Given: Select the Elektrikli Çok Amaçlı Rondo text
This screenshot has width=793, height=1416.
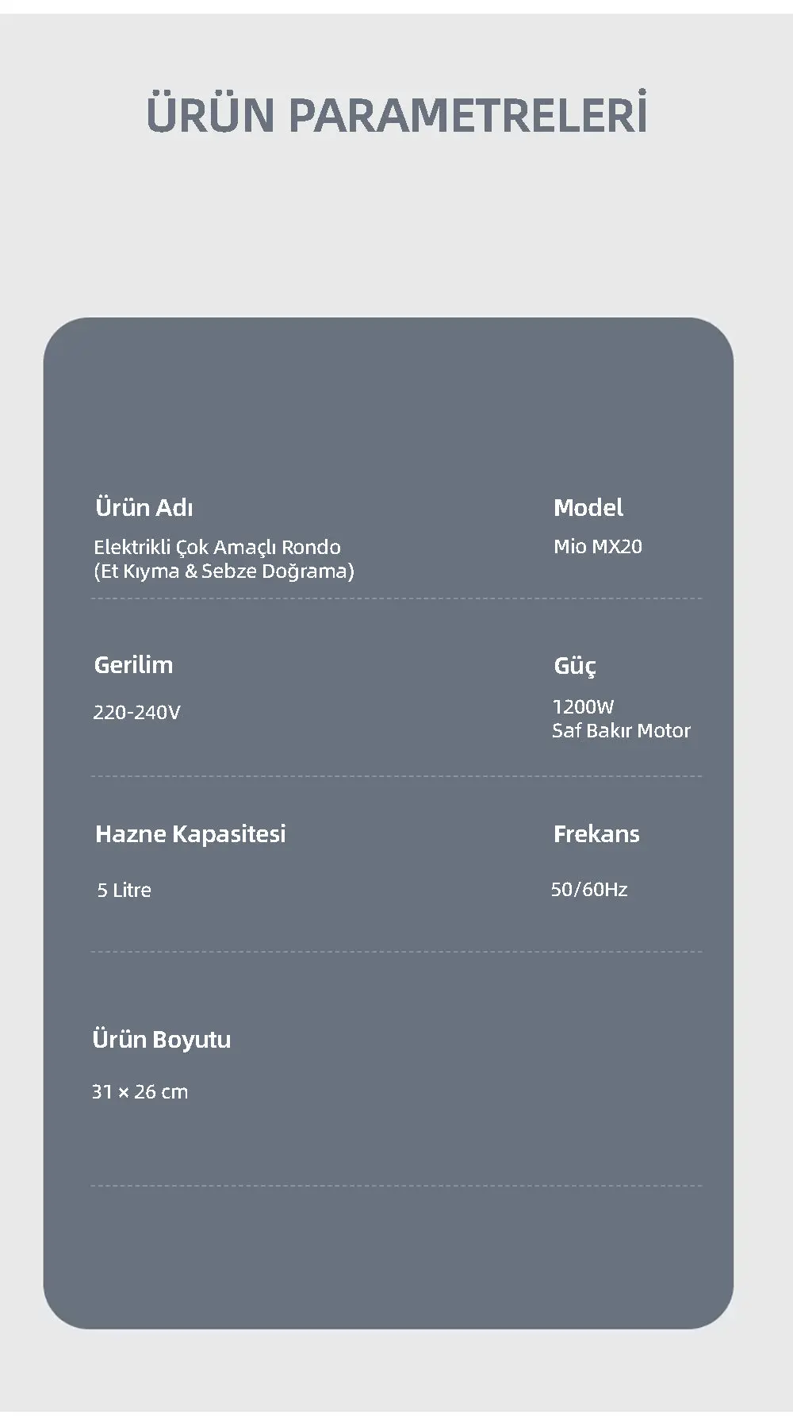Looking at the screenshot, I should [x=217, y=547].
